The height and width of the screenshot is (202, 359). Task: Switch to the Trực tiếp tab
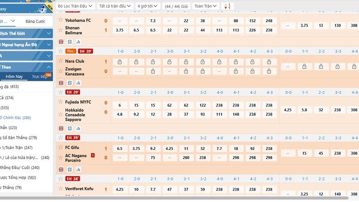(40, 76)
